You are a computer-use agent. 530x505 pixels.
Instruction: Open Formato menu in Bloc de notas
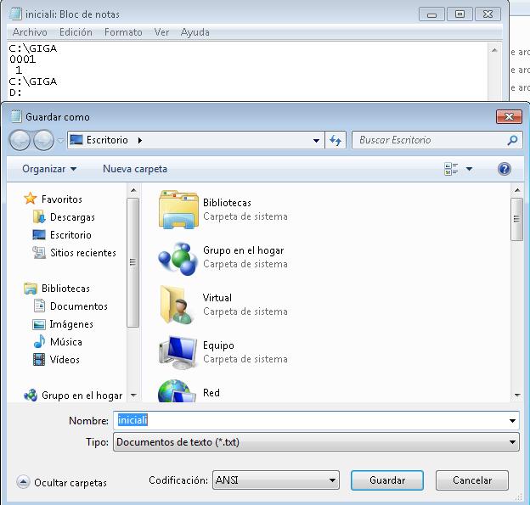(x=123, y=32)
